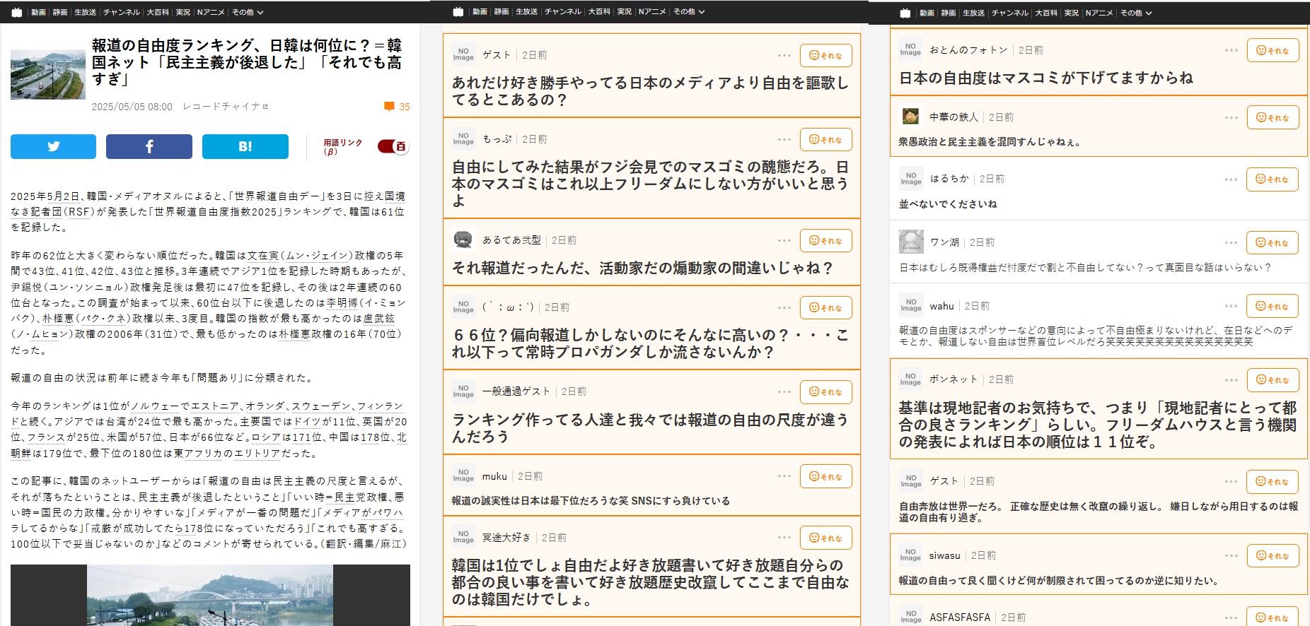
Task: Toggle the それな reaction on wahu's comment
Action: click(1272, 306)
